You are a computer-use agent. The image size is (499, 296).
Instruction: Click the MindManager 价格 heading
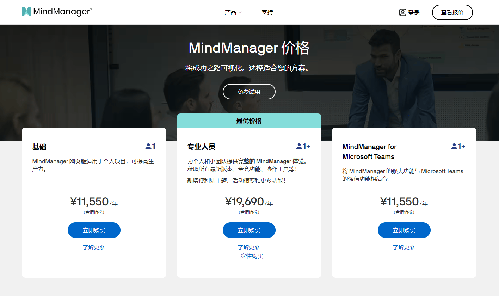tap(249, 48)
